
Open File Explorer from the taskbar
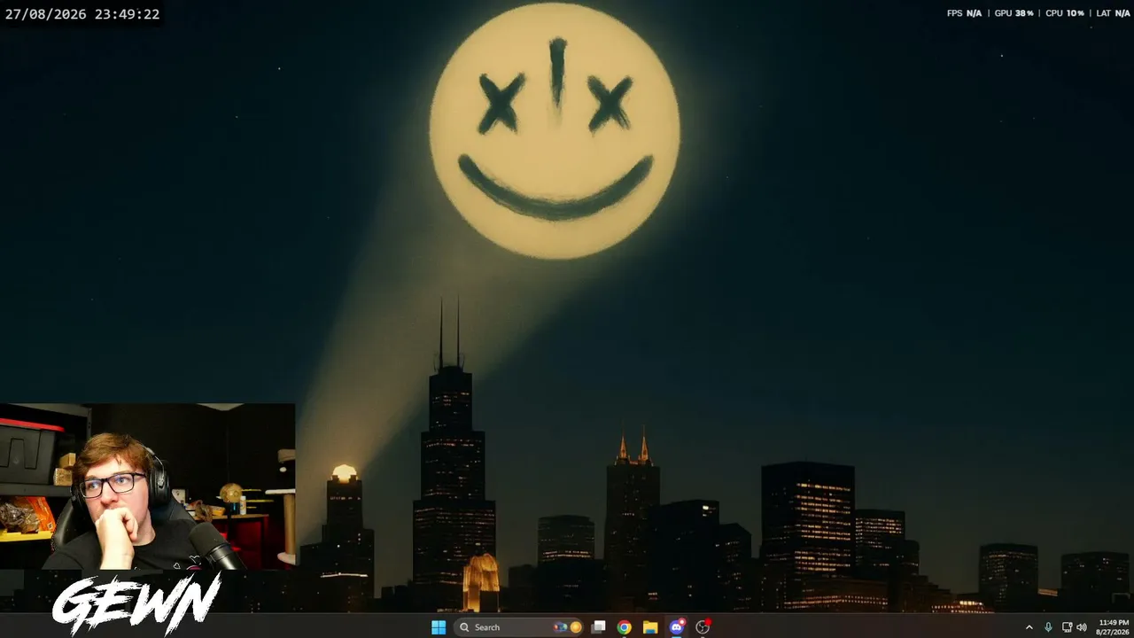(x=650, y=627)
